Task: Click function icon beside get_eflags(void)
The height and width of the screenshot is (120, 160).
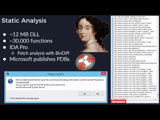Action: click(112, 48)
